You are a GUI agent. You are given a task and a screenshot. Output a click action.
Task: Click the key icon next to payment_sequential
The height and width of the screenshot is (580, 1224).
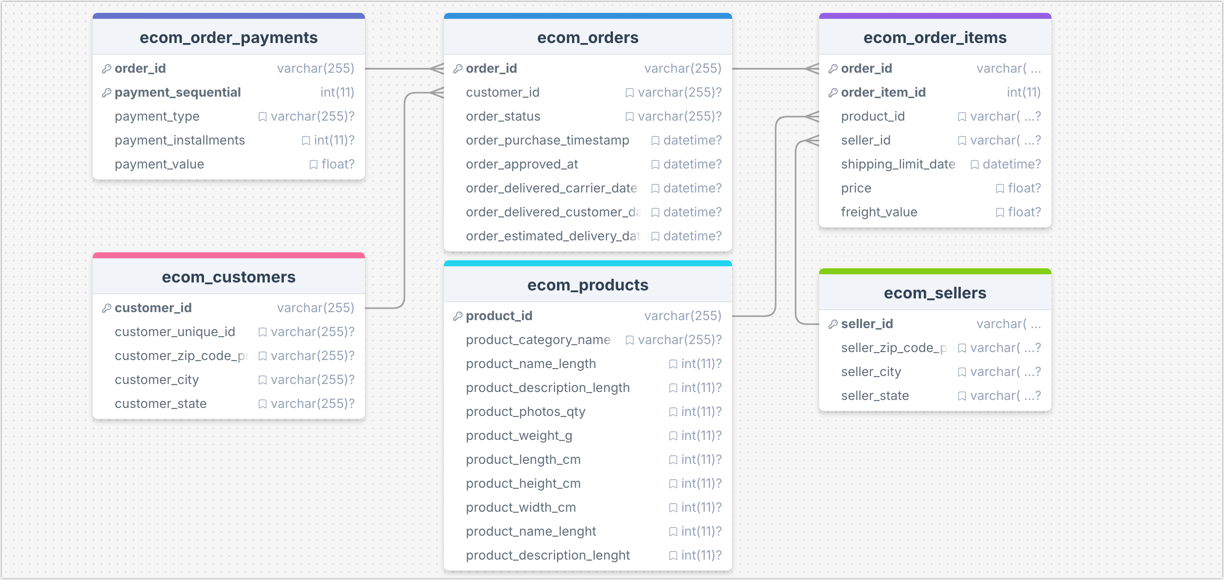(106, 92)
